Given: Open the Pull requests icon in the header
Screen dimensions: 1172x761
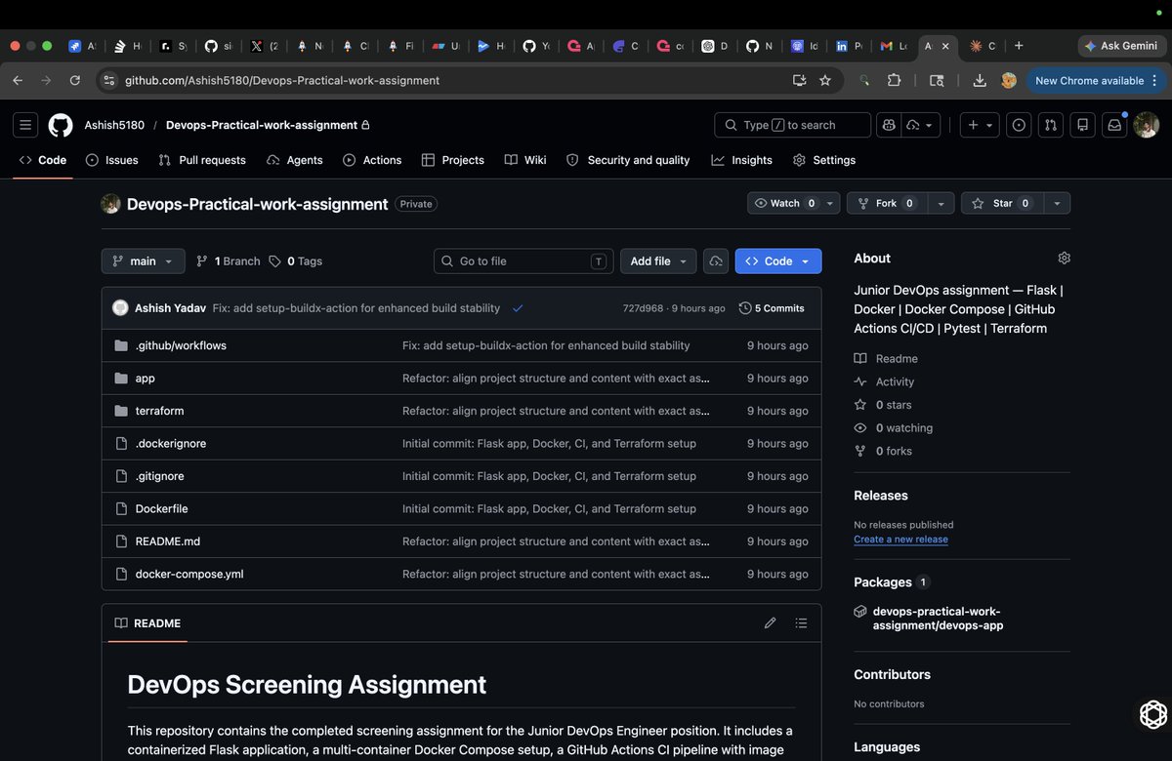Looking at the screenshot, I should pos(1050,125).
